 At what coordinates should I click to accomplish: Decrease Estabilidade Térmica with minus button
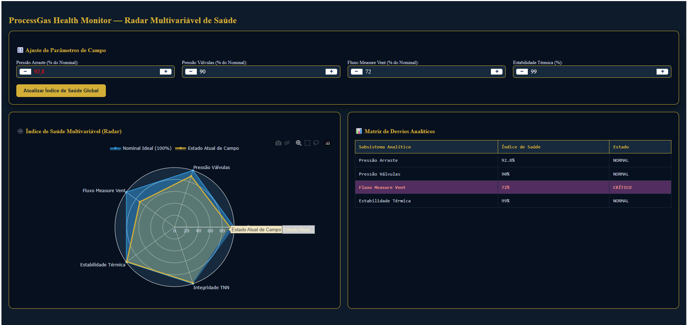coord(522,72)
